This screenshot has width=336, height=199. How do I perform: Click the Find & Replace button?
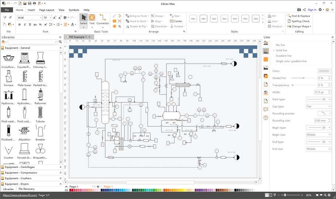coord(299,16)
